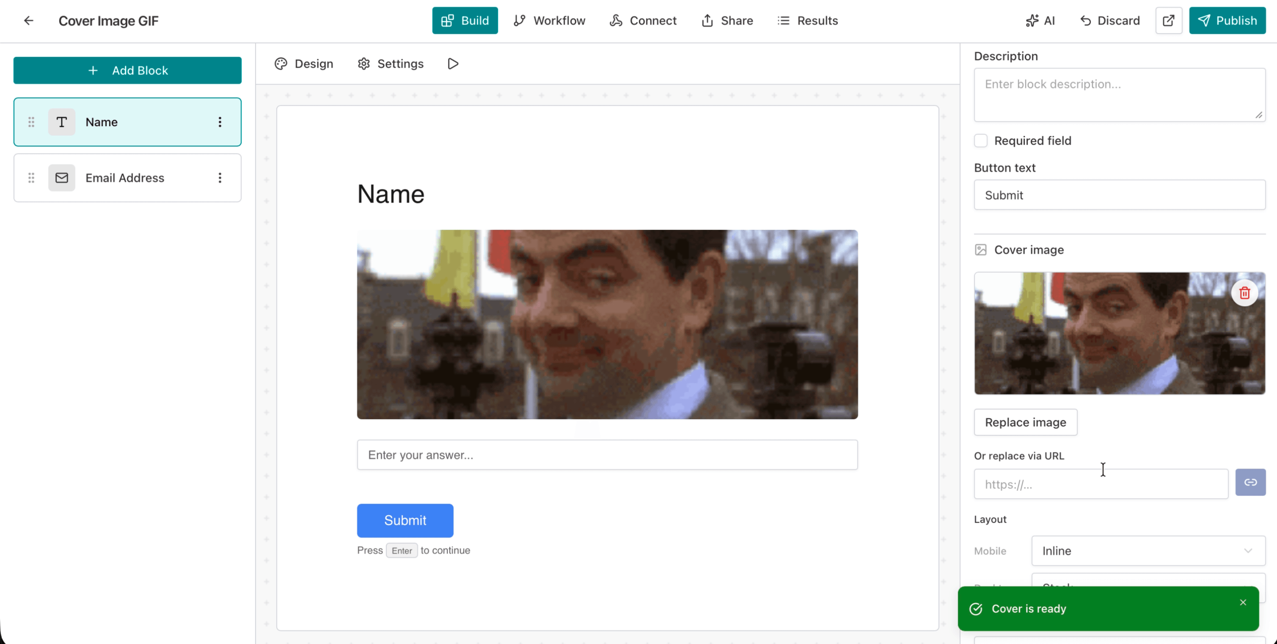Open the Results tab
This screenshot has width=1277, height=644.
(808, 20)
